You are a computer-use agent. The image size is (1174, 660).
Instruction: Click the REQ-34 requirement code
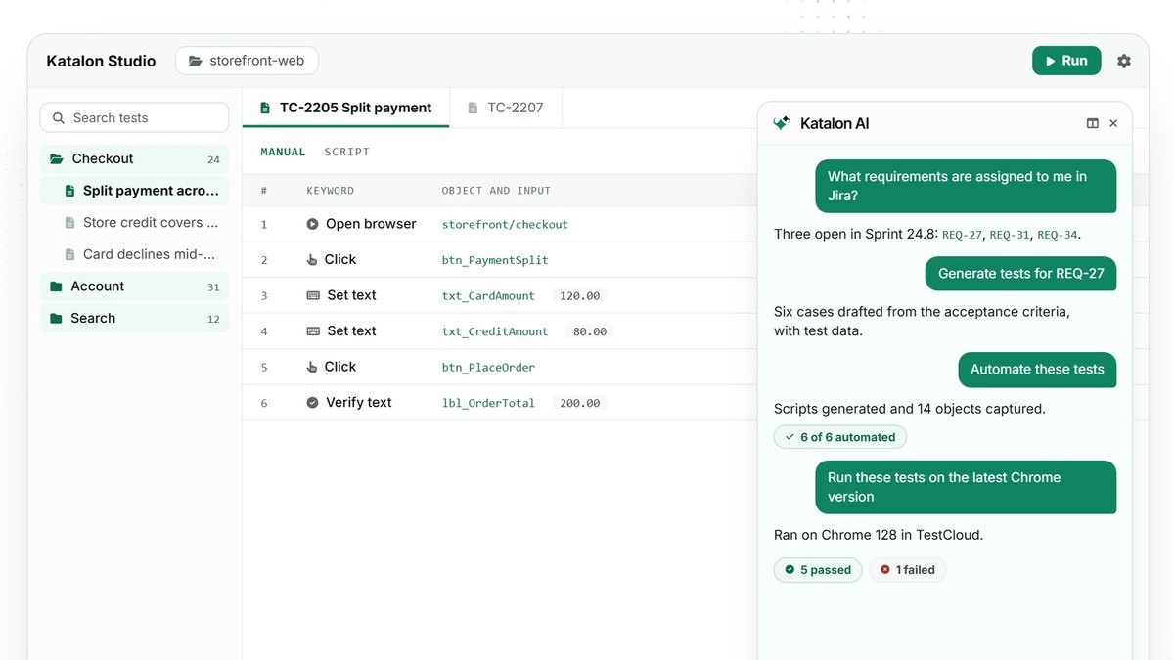click(x=1059, y=235)
